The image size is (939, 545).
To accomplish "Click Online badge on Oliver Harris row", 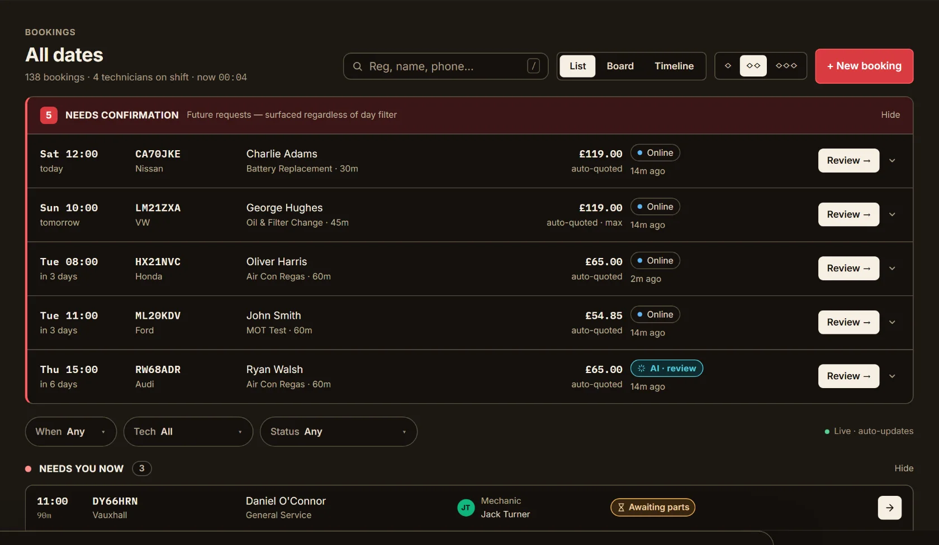I will (655, 261).
